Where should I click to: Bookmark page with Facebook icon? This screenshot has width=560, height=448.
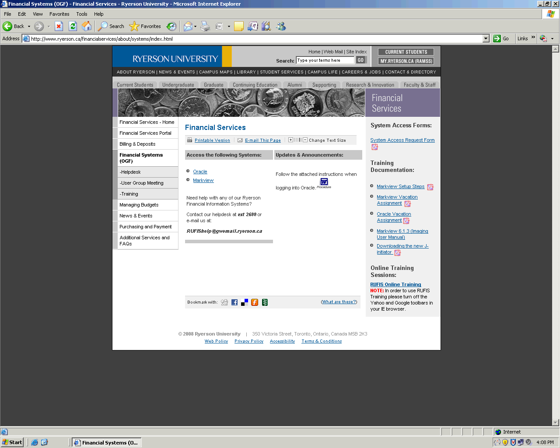coord(234,302)
